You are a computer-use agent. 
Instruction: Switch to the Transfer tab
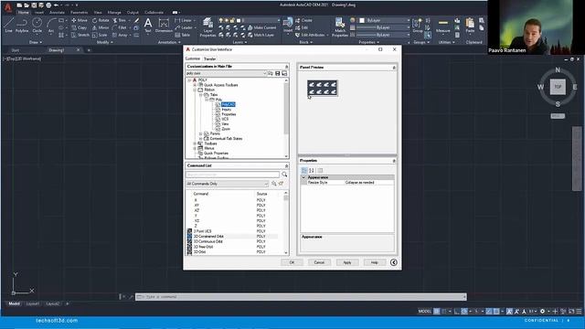click(209, 58)
